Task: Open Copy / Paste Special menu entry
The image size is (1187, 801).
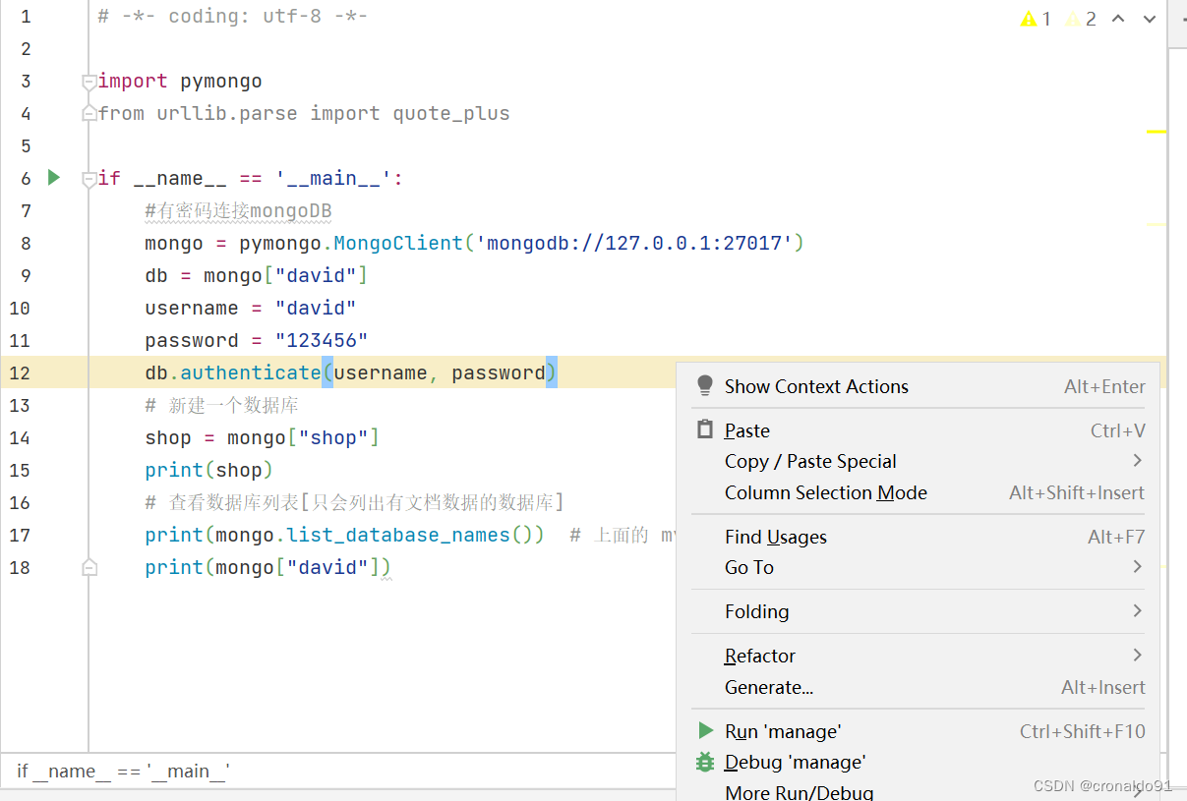Action: pos(920,461)
